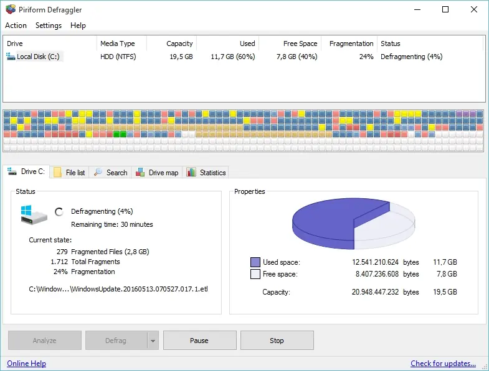
Task: Click the Analyze button
Action: click(x=45, y=341)
